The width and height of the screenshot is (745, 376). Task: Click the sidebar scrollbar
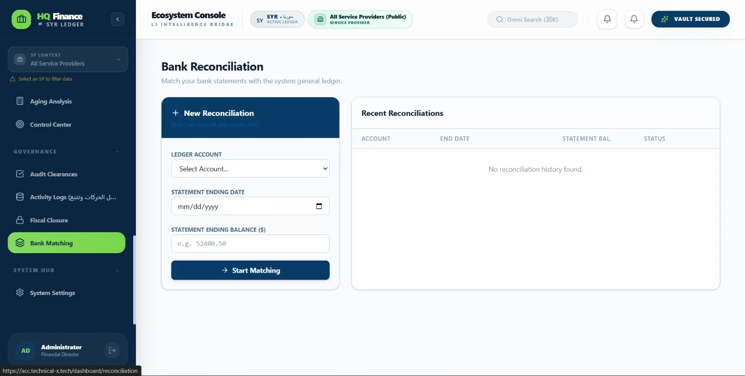(x=135, y=280)
